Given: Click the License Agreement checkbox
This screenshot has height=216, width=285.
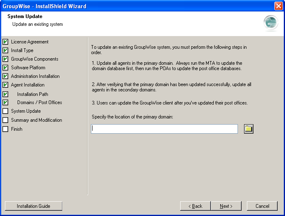Looking at the screenshot, I should pyautogui.click(x=5, y=42).
